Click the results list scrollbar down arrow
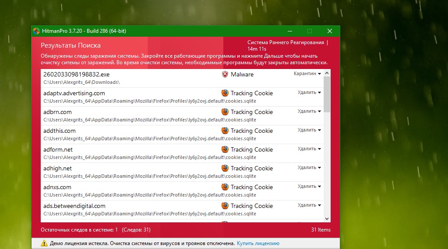448x249 pixels. pos(327,219)
